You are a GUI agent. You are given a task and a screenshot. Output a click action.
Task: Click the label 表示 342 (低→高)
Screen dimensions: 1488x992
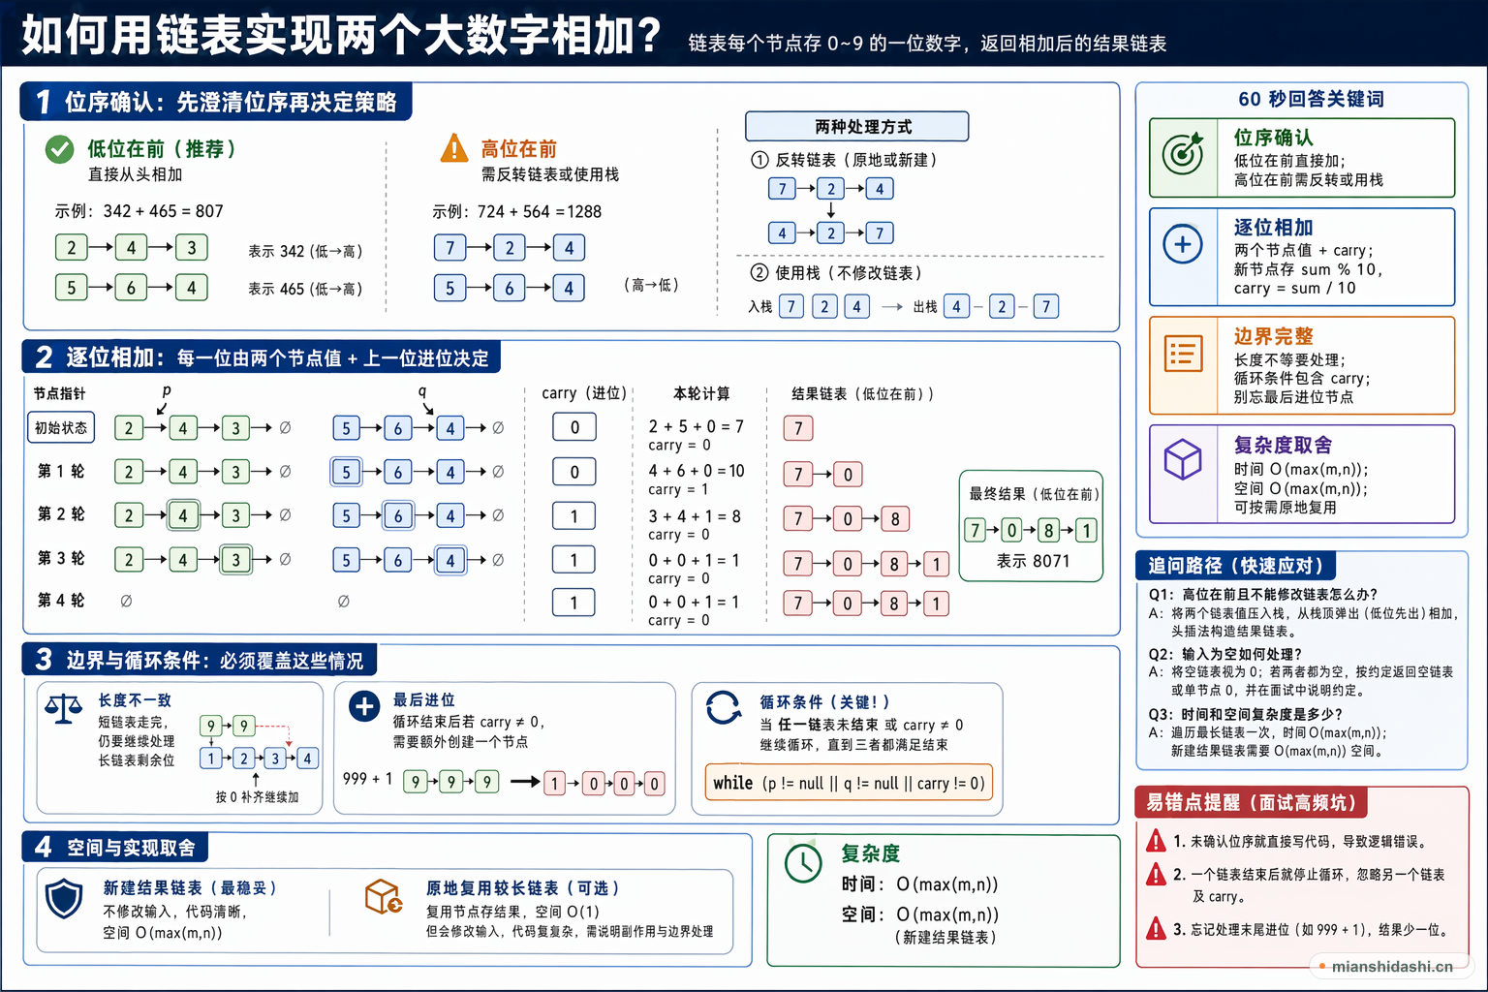(x=305, y=251)
